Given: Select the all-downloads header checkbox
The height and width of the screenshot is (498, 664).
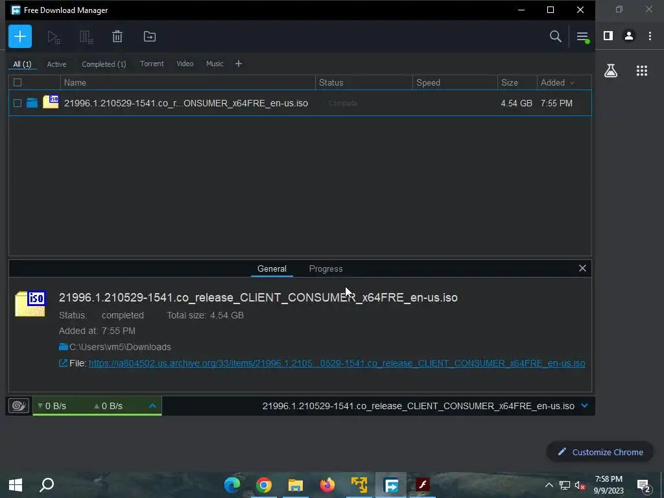Looking at the screenshot, I should click(x=18, y=82).
